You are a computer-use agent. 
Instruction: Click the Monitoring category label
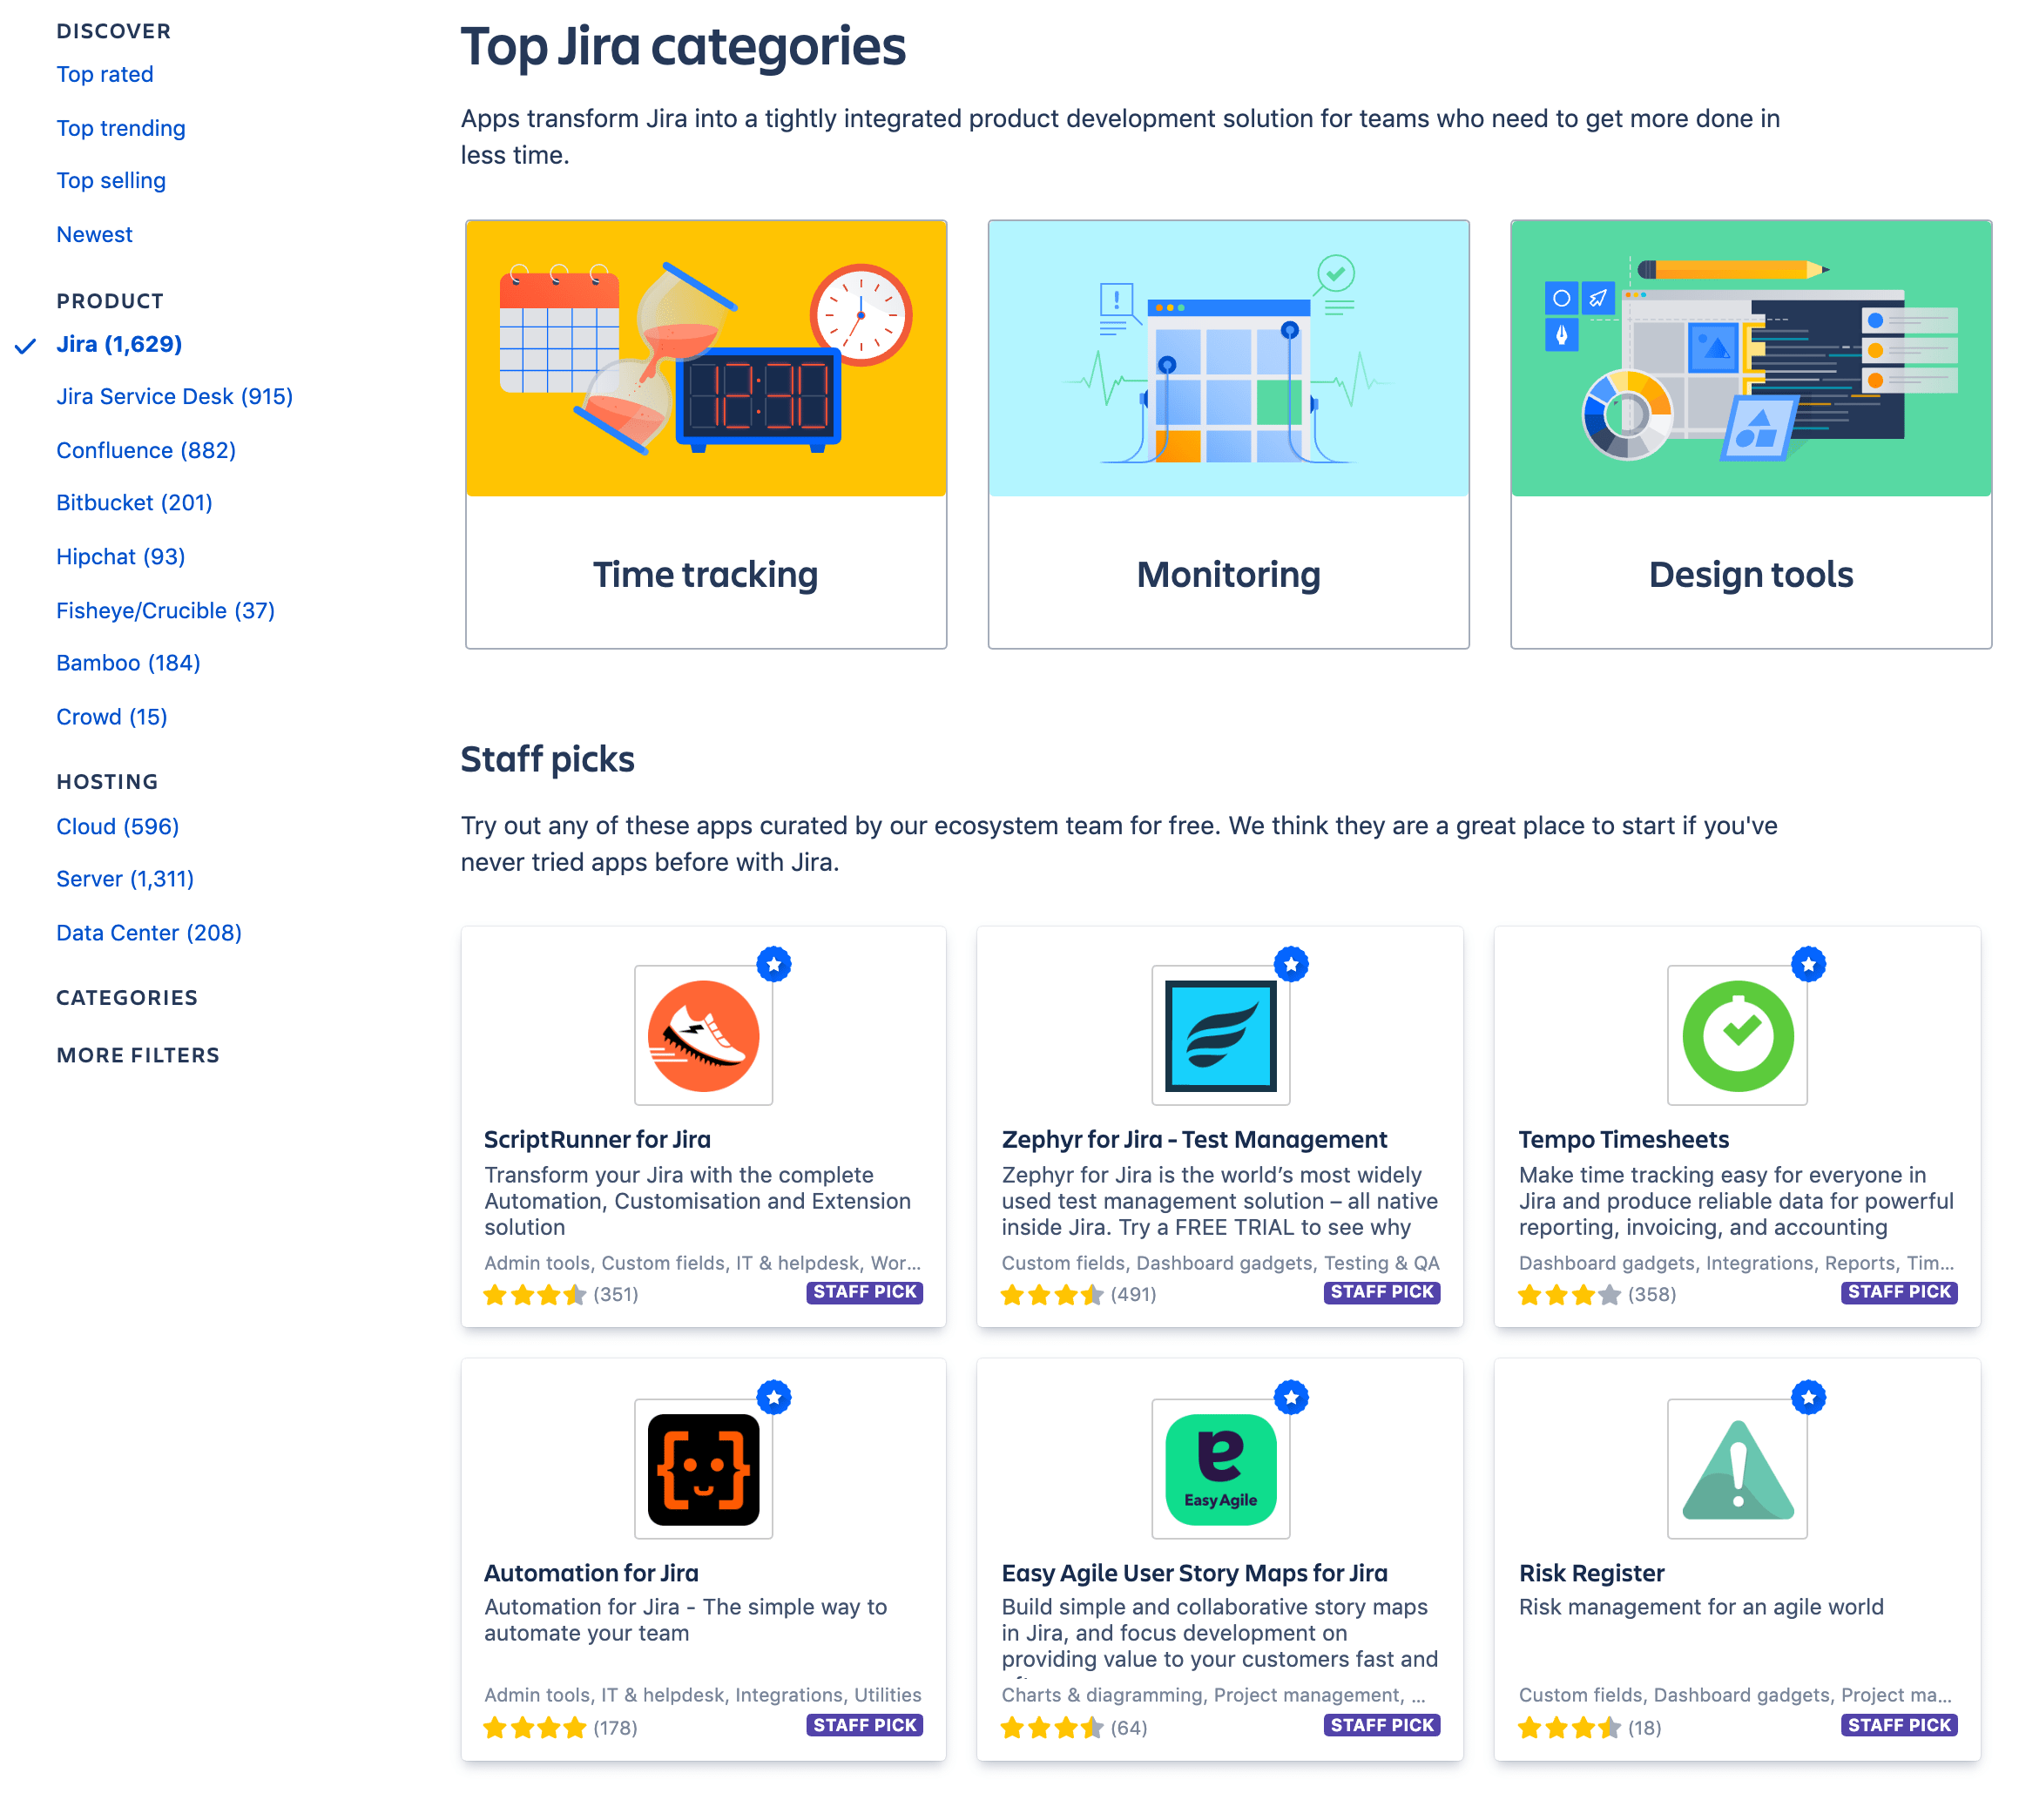(x=1228, y=575)
